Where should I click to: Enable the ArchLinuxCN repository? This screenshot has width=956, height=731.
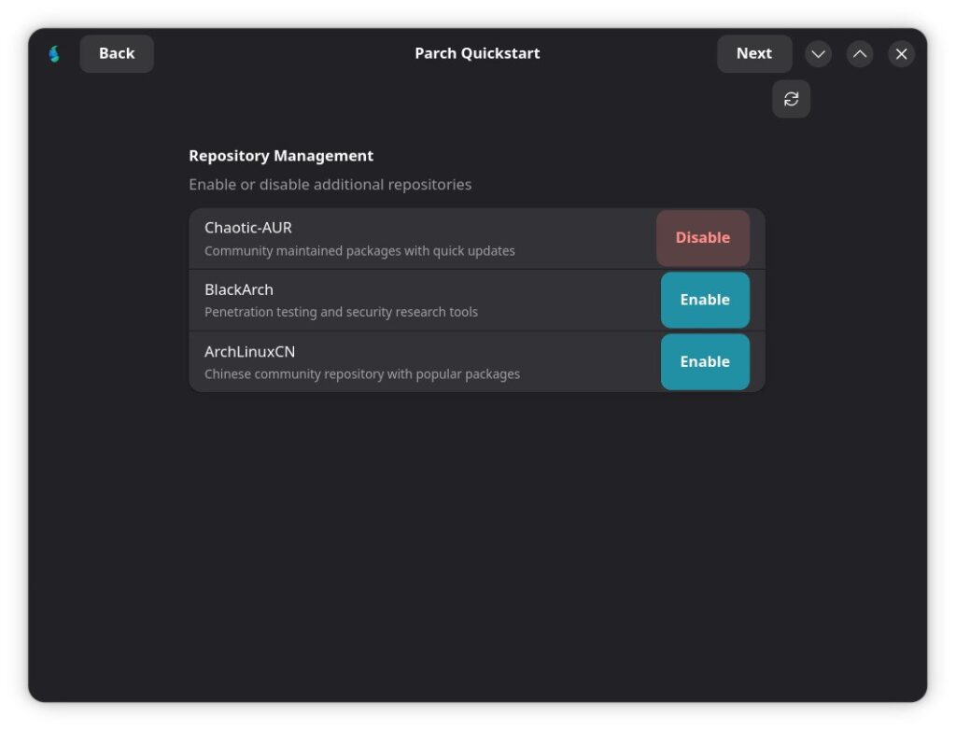click(705, 361)
